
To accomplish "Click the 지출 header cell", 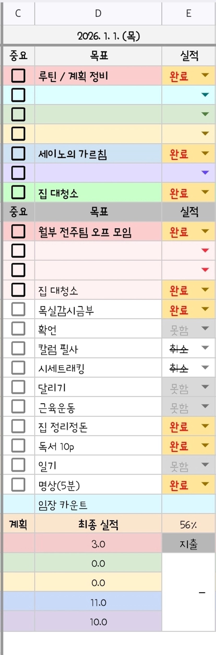I will point(189,544).
